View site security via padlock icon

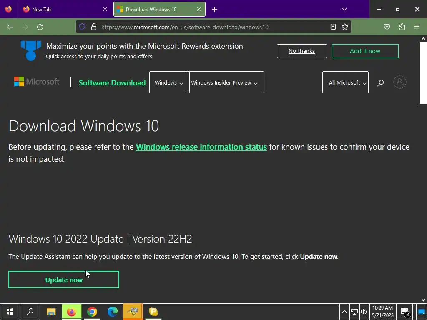coord(94,27)
